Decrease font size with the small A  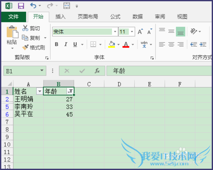(150, 31)
